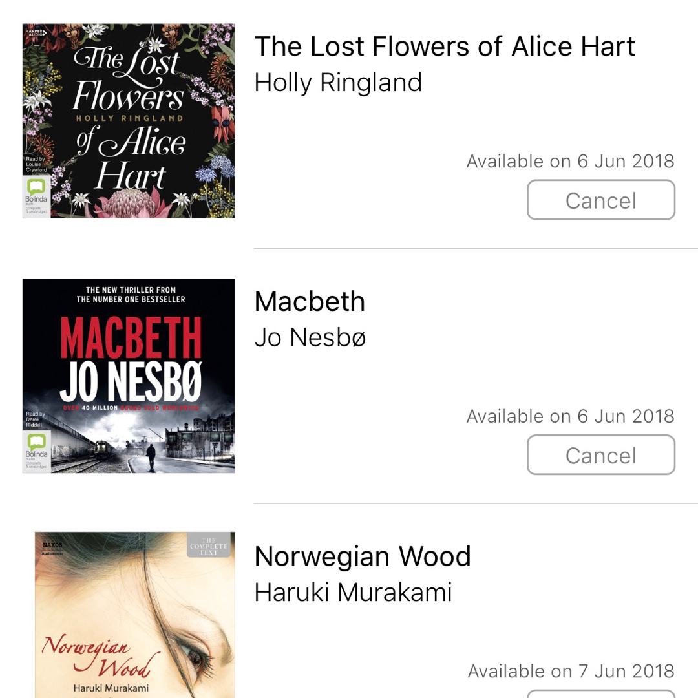This screenshot has width=698, height=698.
Task: Tap Macbeth's Available on 6 Jun 2018 label
Action: tap(570, 416)
